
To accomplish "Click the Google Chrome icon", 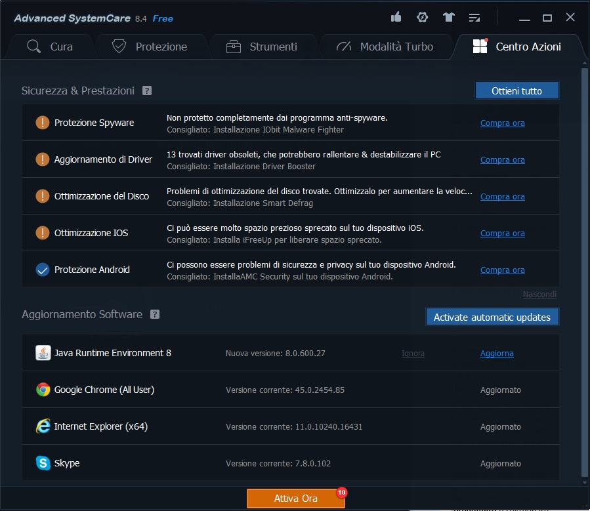I will (x=43, y=390).
